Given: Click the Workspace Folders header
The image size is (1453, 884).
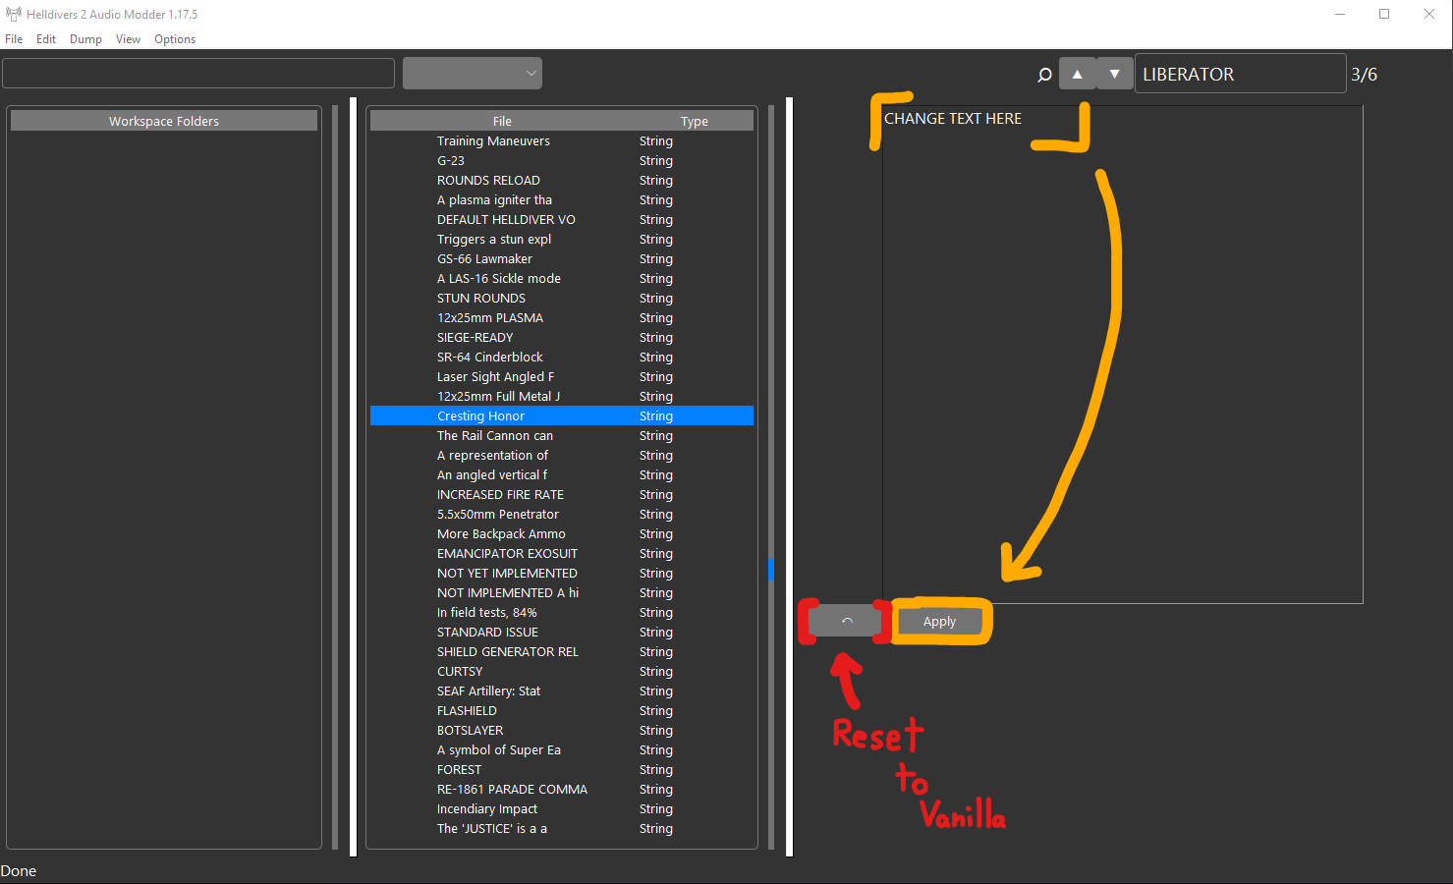Looking at the screenshot, I should [x=164, y=121].
